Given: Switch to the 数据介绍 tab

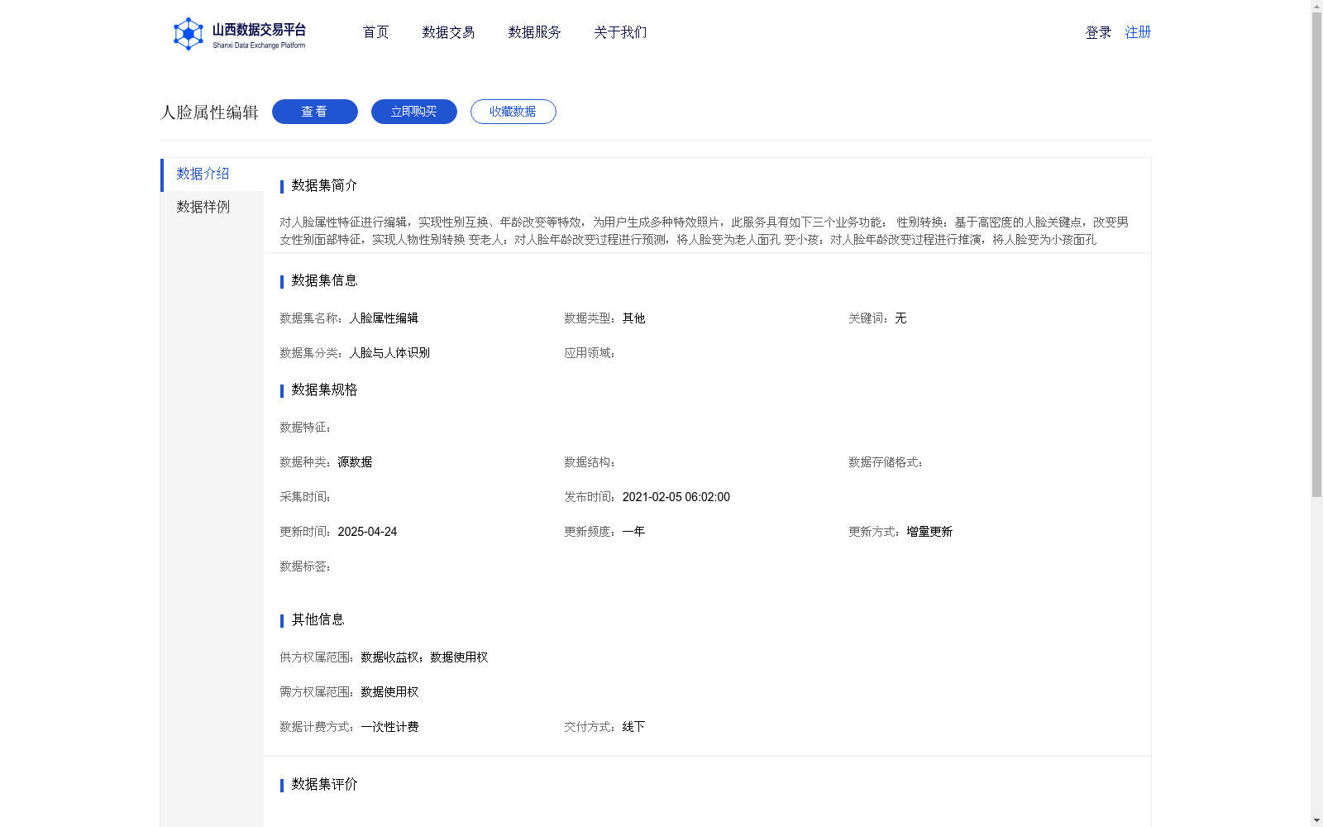Looking at the screenshot, I should click(x=201, y=174).
